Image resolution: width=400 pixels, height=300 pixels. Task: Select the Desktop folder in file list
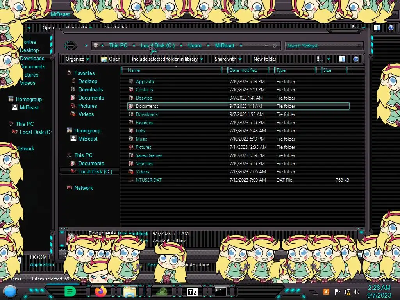[144, 98]
